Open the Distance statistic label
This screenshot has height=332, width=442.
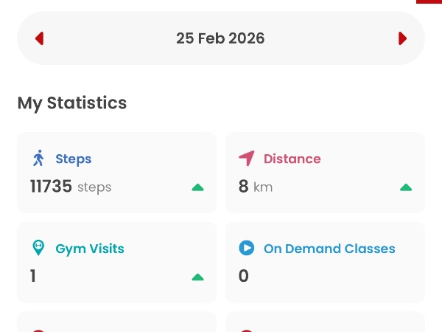(292, 159)
